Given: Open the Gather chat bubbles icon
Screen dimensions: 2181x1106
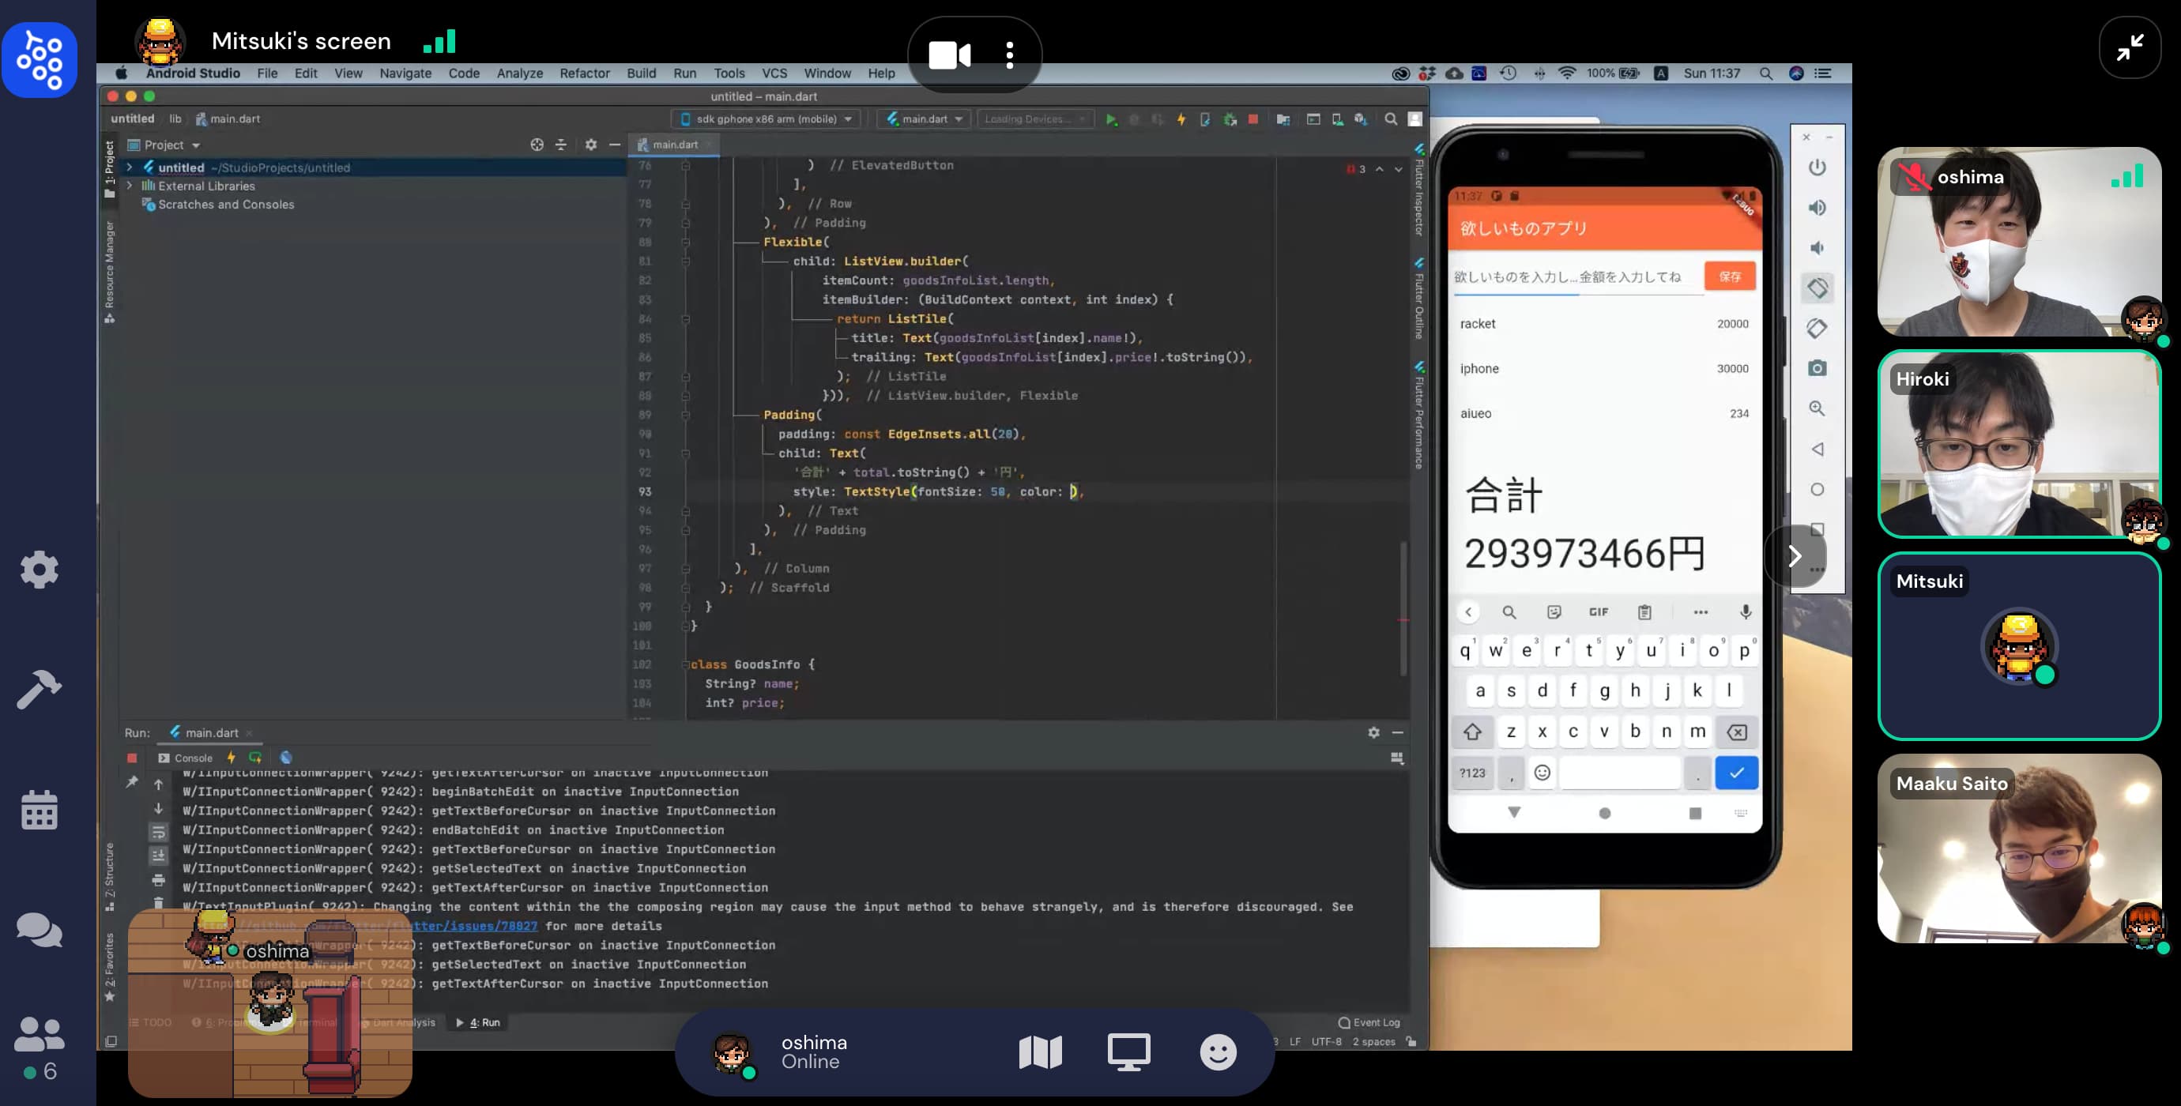Looking at the screenshot, I should pos(39,931).
